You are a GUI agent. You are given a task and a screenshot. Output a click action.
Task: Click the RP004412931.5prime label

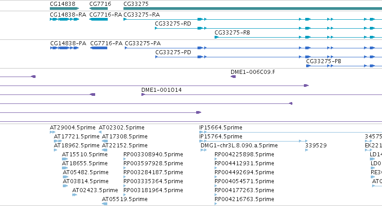tap(244, 163)
